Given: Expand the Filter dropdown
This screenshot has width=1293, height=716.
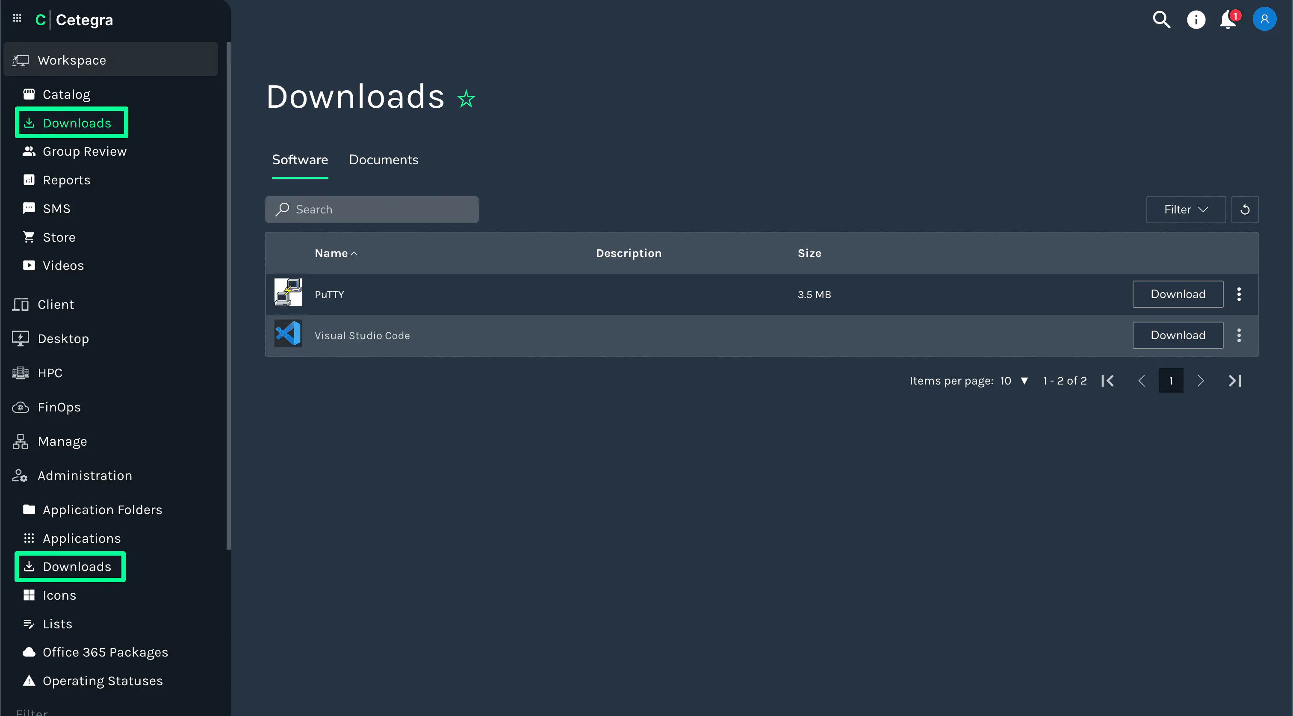Looking at the screenshot, I should pyautogui.click(x=1186, y=210).
